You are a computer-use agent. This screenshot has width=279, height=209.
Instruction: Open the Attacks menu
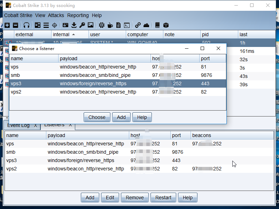pos(56,15)
